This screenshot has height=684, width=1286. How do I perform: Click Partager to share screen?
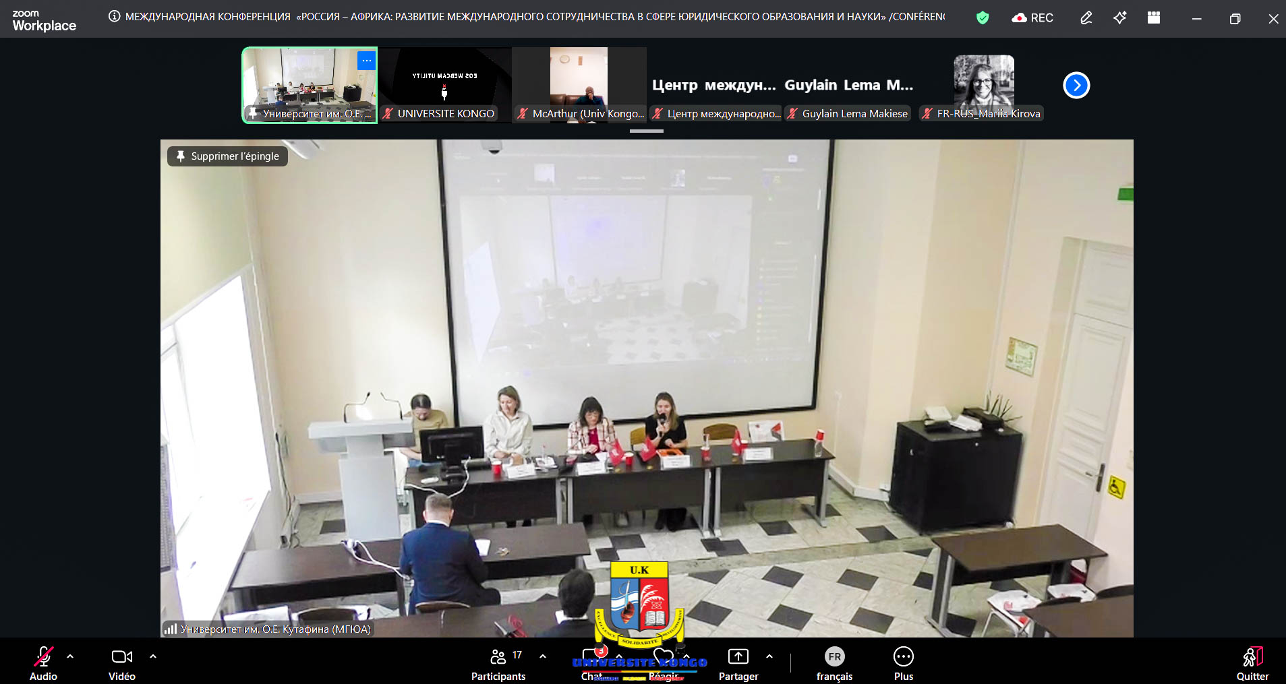coord(738,664)
